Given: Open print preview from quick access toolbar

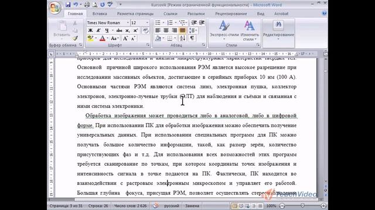Looking at the screenshot, I should pyautogui.click(x=95, y=5).
